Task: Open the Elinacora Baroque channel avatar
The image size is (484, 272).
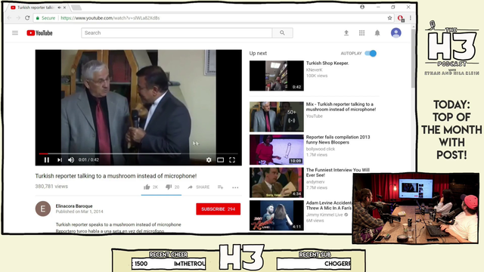Action: (x=43, y=209)
